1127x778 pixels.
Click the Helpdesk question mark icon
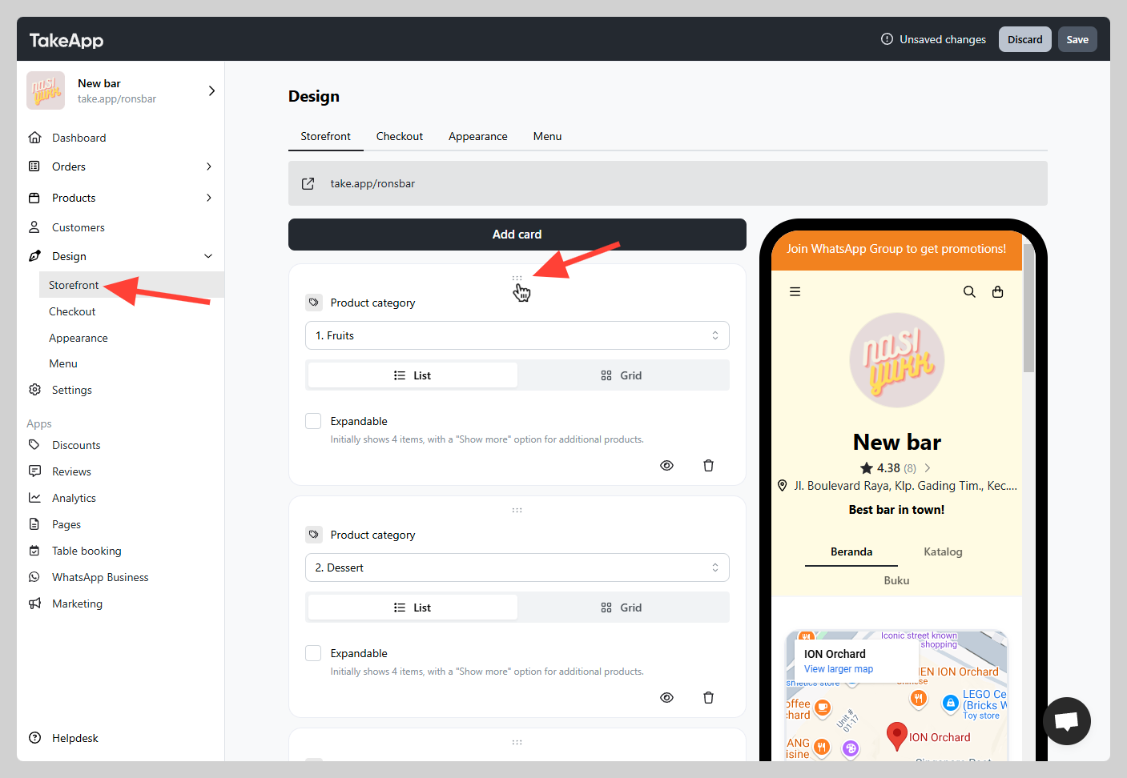34,738
